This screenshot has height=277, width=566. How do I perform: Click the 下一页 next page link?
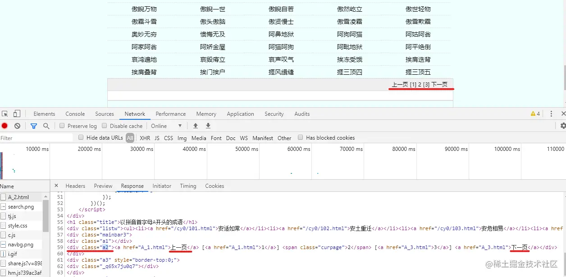[x=439, y=85]
